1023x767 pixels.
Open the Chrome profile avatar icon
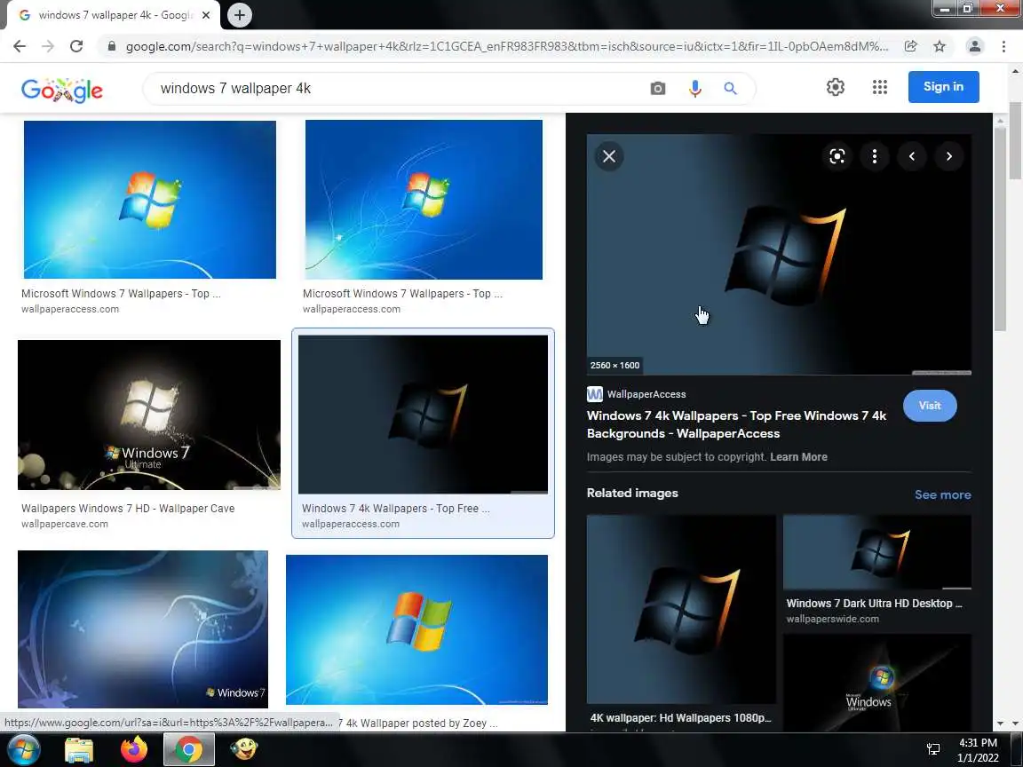975,46
